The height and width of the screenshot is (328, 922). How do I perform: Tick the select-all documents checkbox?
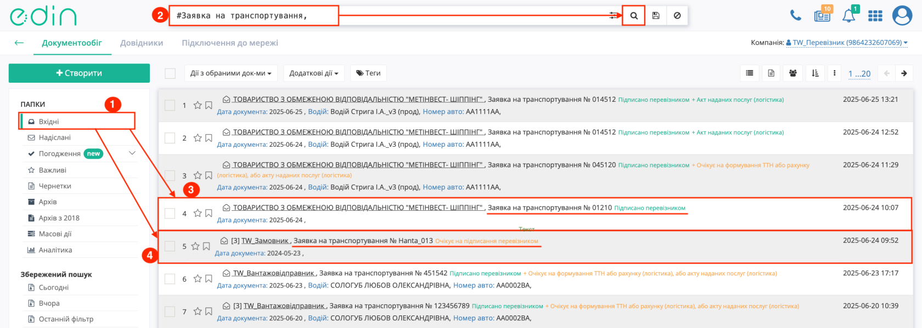(x=170, y=73)
